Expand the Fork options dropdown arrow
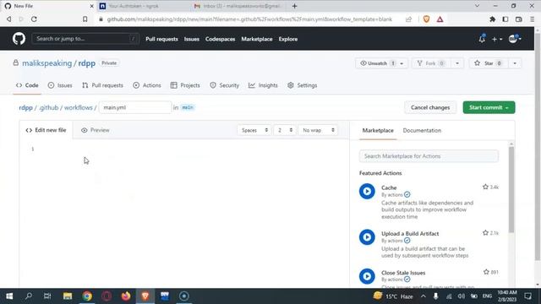Image resolution: width=541 pixels, height=304 pixels. pyautogui.click(x=457, y=63)
